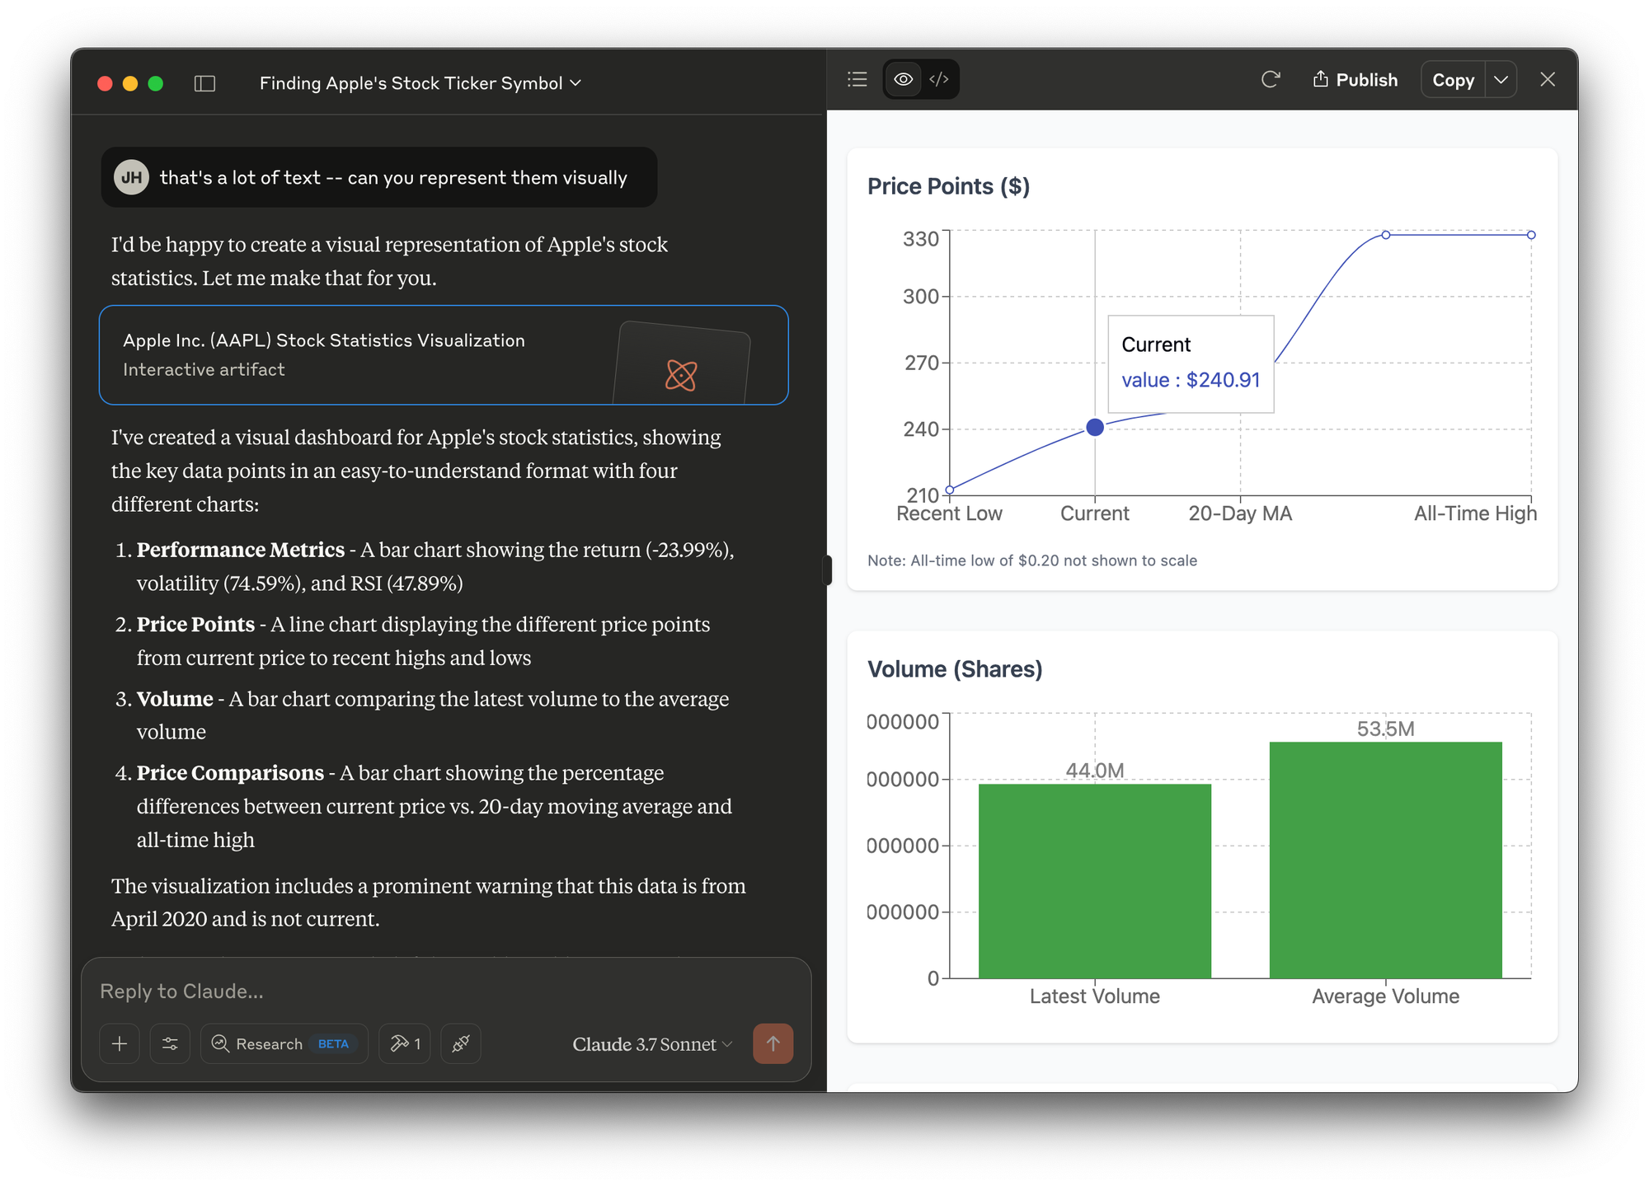Image resolution: width=1649 pixels, height=1186 pixels.
Task: Add attachment with the plus button
Action: (x=120, y=1043)
